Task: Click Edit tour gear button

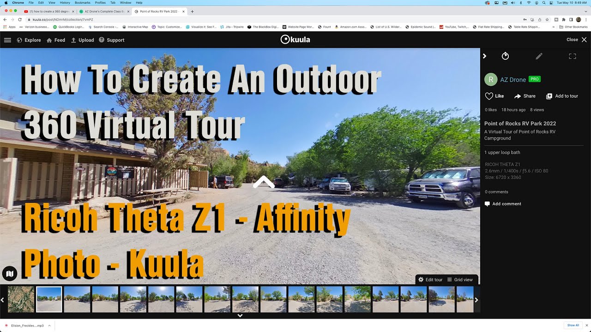Action: click(430, 280)
